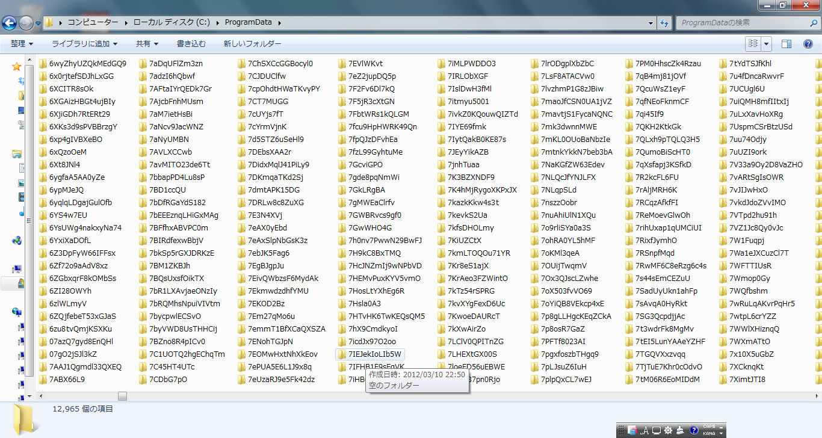
Task: Toggle KANA indicator on the language bar
Action: (709, 433)
